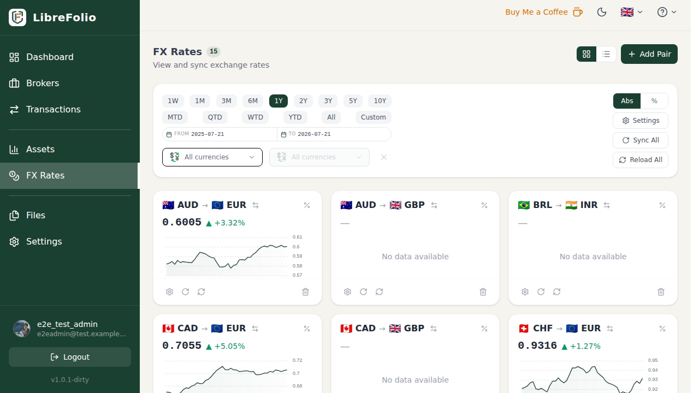Open AUD EUR card settings gear
Image resolution: width=699 pixels, height=393 pixels.
point(169,292)
